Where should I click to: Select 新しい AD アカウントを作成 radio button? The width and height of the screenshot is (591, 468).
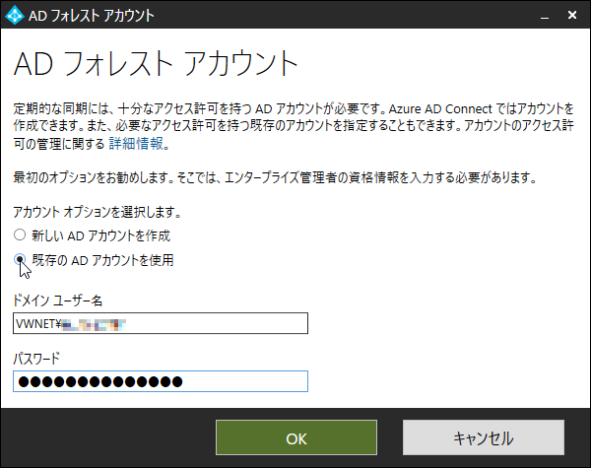click(x=20, y=234)
